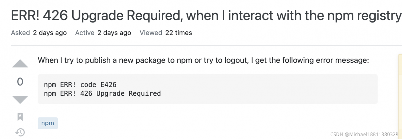The image size is (402, 139).
Task: Open the post activity history icon
Action: click(20, 132)
